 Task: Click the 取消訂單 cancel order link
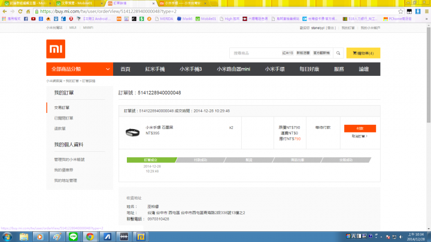(x=360, y=136)
